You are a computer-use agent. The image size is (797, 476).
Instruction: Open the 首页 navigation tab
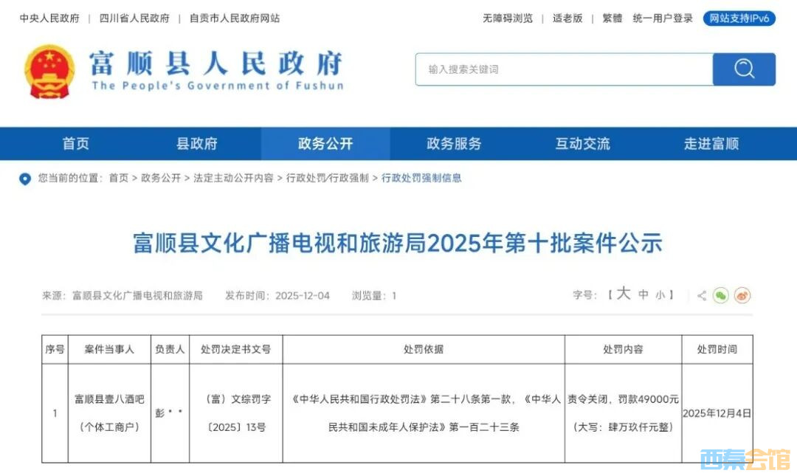pyautogui.click(x=76, y=144)
